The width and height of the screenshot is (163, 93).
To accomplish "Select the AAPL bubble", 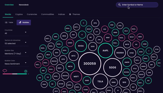I will point(105,51).
